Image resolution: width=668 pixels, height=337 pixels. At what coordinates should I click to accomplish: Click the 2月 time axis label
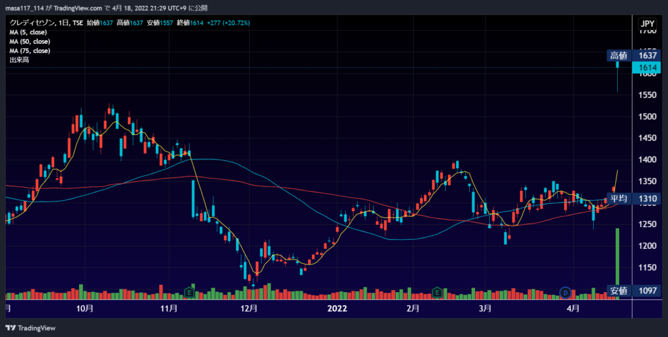click(413, 308)
